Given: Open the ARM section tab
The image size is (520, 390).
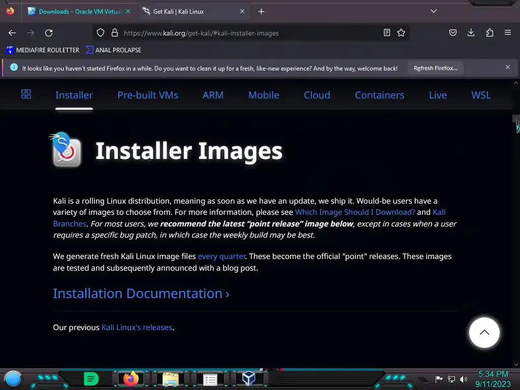Looking at the screenshot, I should point(213,95).
